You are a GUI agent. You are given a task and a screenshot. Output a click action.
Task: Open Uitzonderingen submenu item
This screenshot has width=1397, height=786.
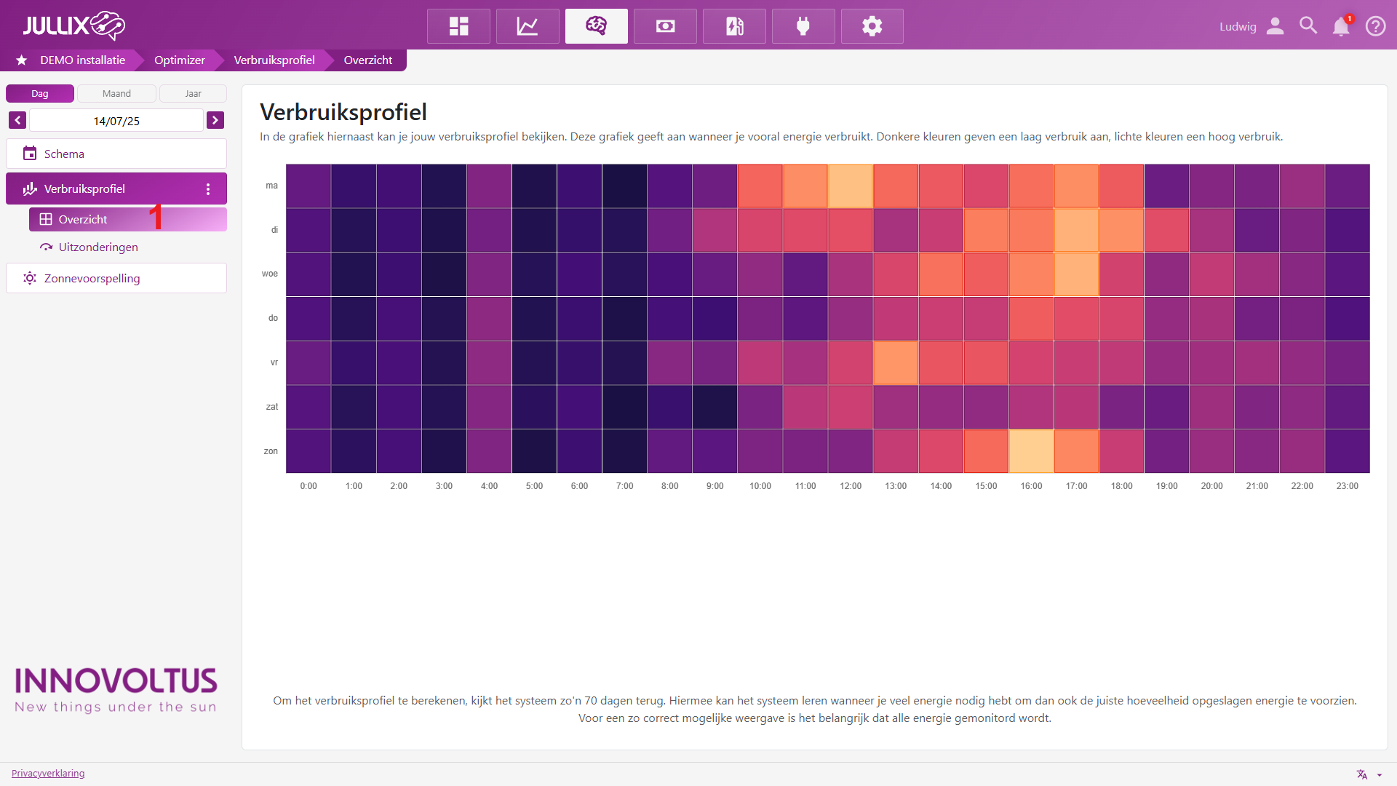point(98,247)
